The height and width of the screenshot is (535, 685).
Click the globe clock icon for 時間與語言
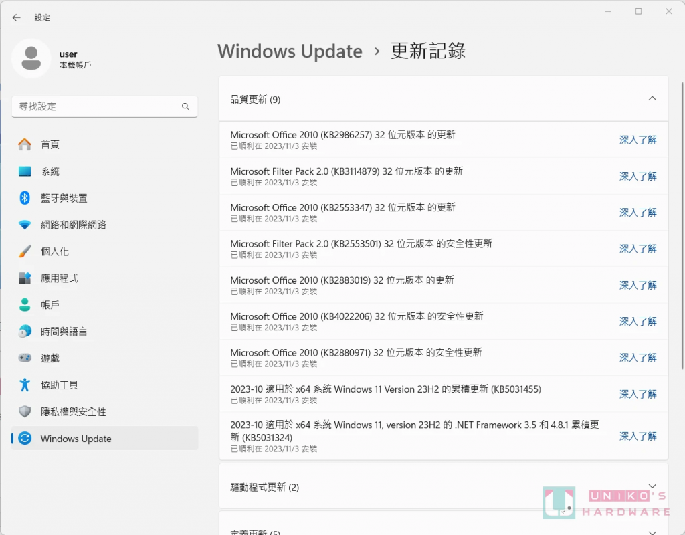pyautogui.click(x=25, y=332)
